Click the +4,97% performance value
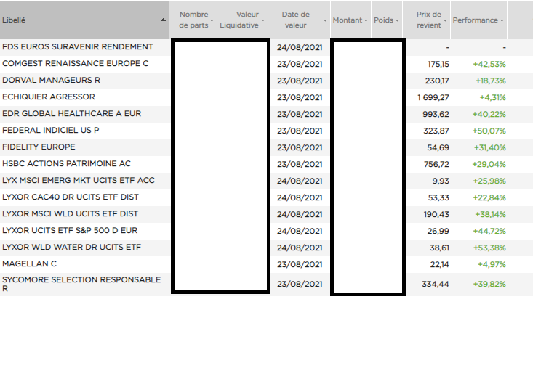 [492, 264]
